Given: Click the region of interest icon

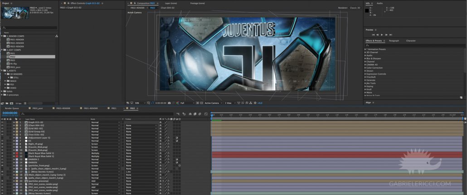Looking at the screenshot, I should coord(198,103).
